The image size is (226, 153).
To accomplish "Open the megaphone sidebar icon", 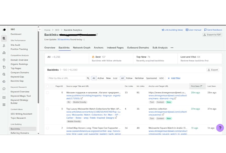I will coord(4,82).
